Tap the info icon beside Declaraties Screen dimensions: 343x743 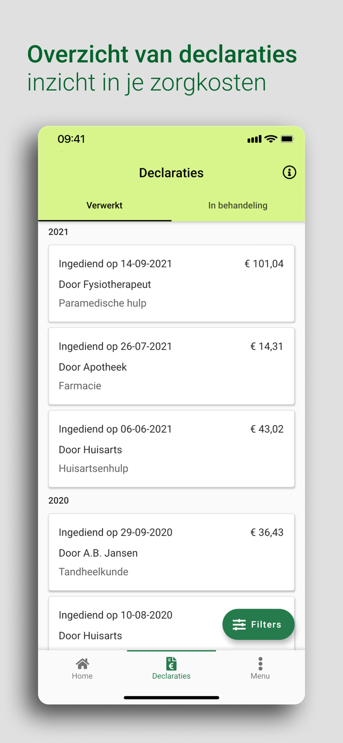tap(289, 172)
